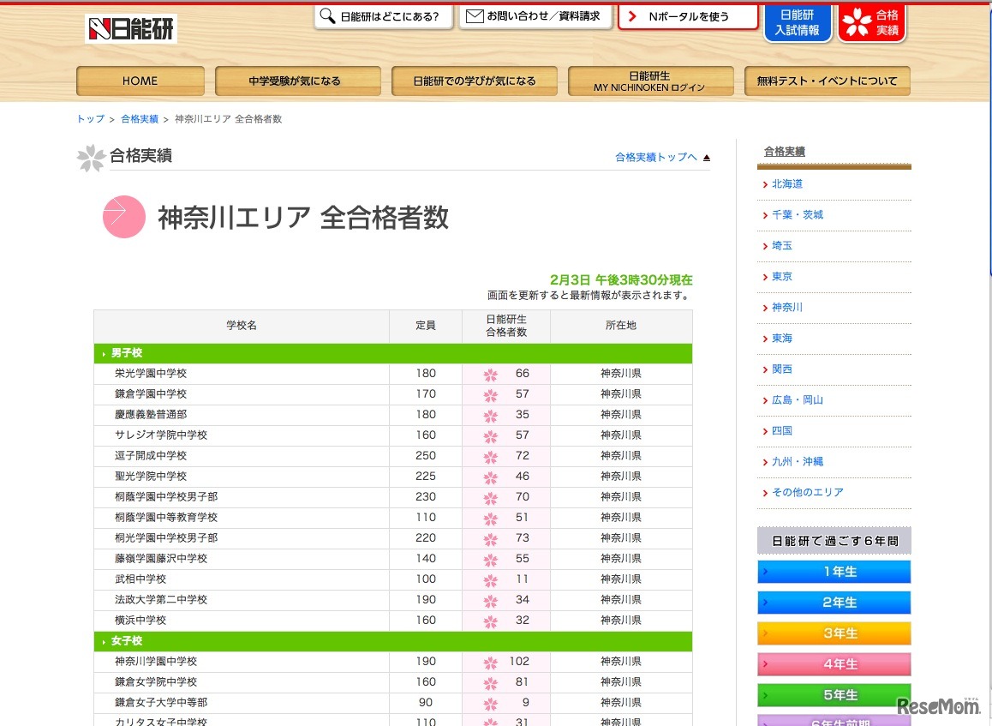The height and width of the screenshot is (726, 992).
Task: Expand the 男子校 section header
Action: 126,353
